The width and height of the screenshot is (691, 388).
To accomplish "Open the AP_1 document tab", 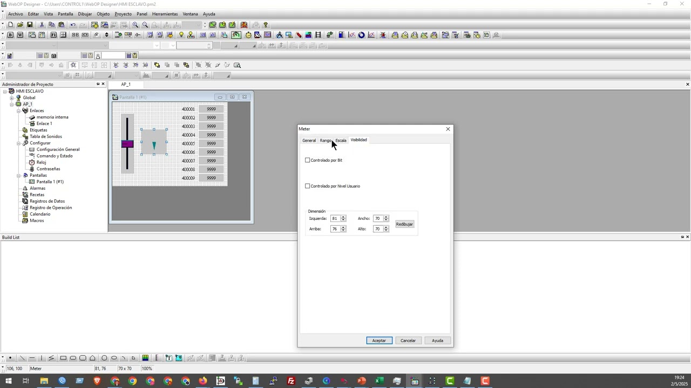I will tap(126, 85).
